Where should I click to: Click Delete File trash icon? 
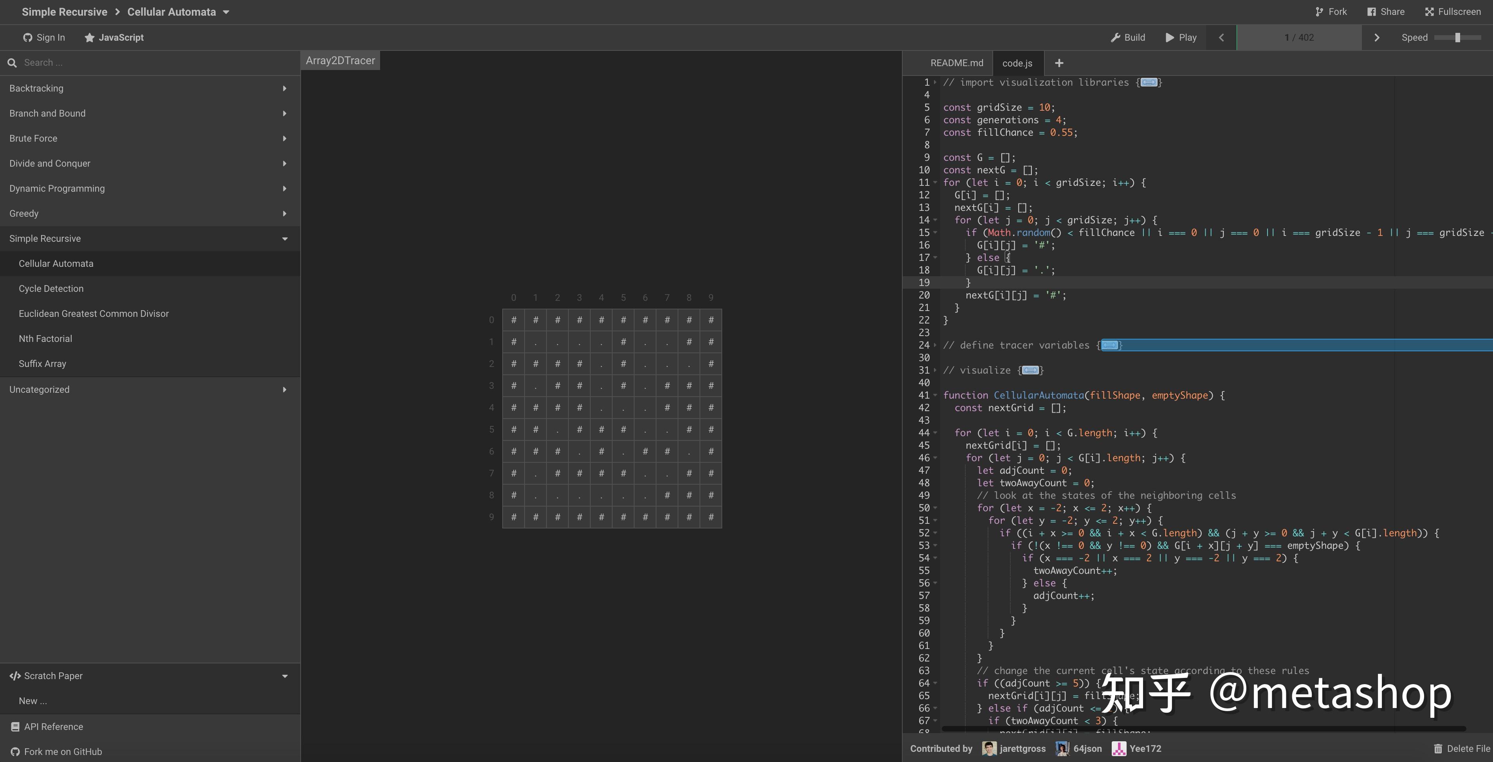(1438, 749)
